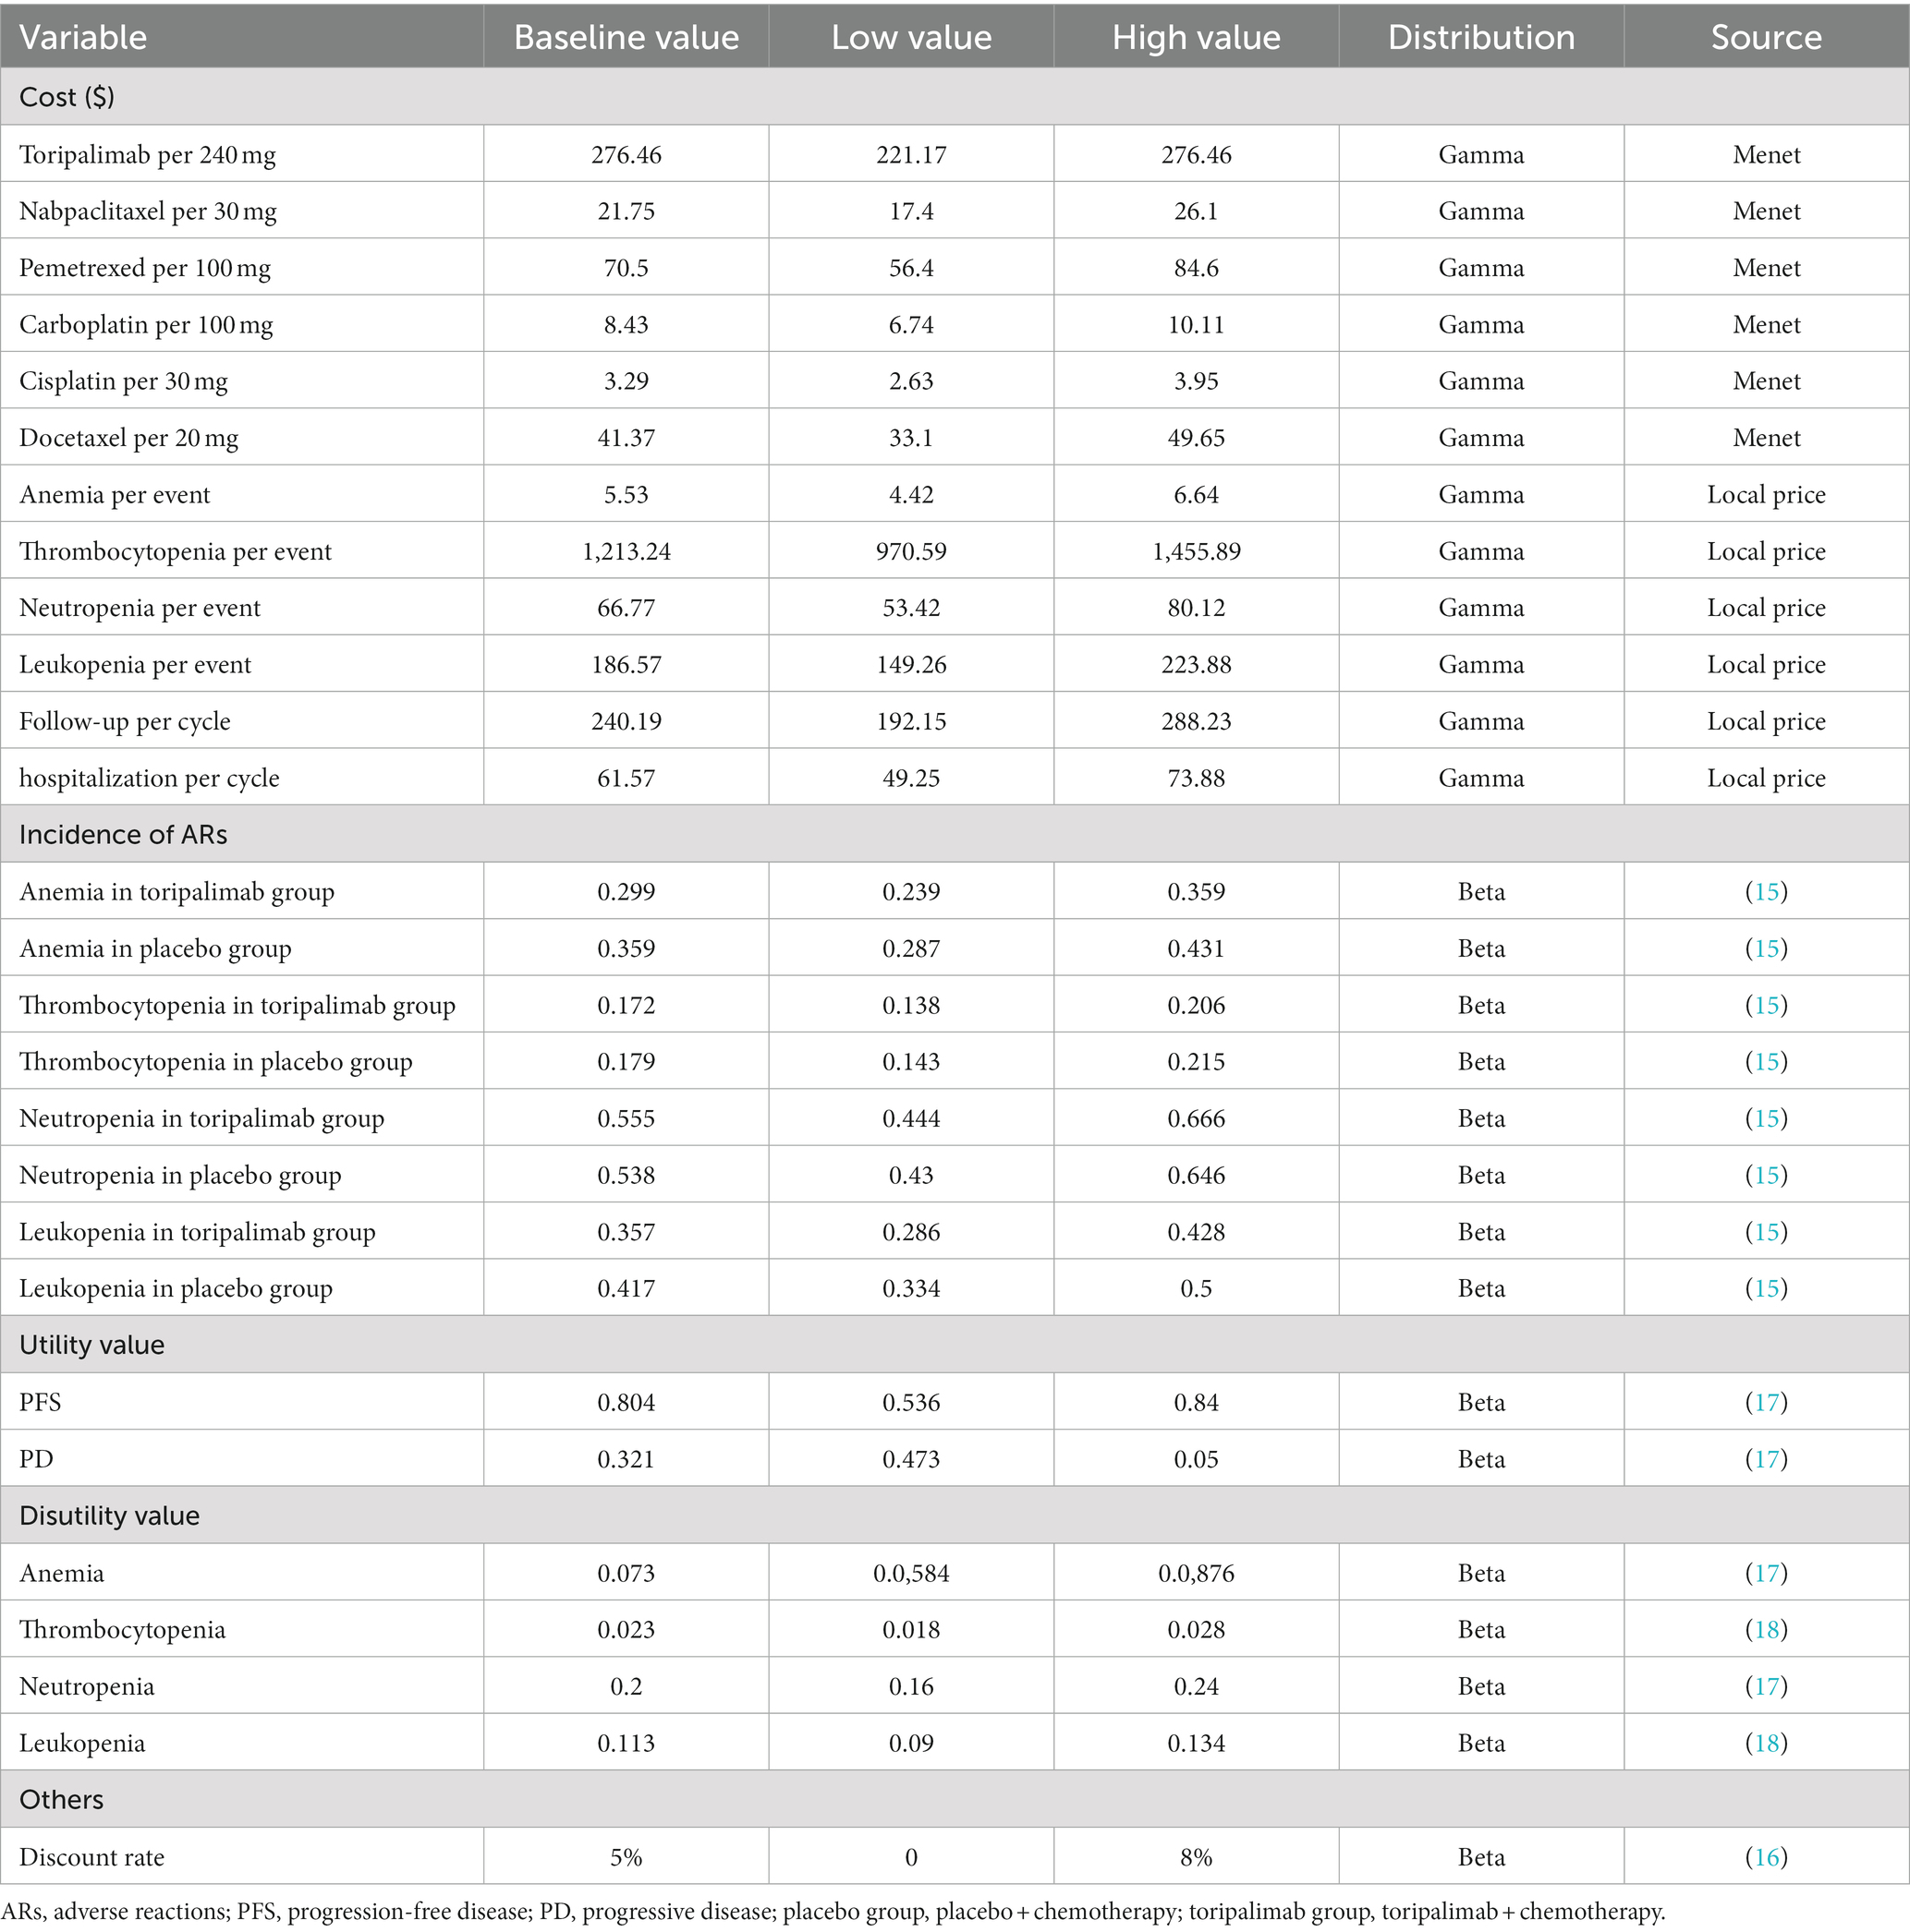Click the Distribution column header
Viewport: 1910px width, 1932px height.
coord(1482,37)
